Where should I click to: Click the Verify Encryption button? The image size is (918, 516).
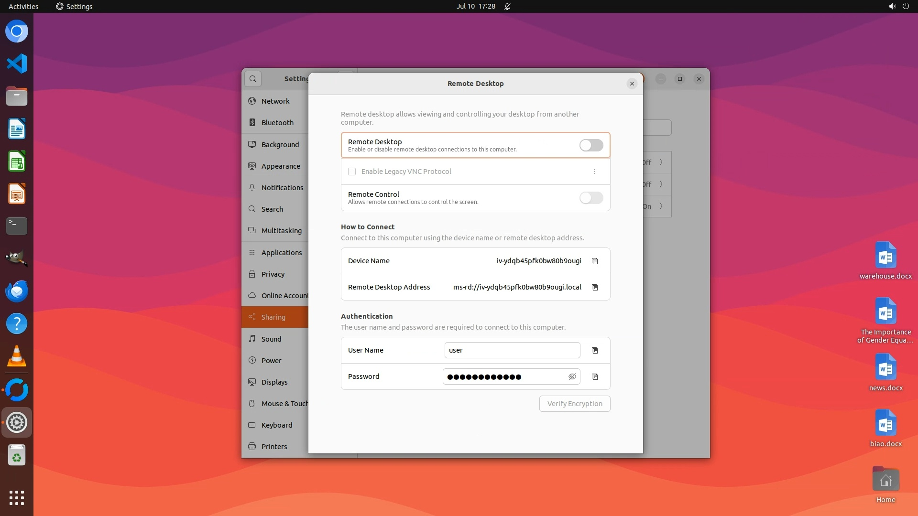click(x=575, y=404)
